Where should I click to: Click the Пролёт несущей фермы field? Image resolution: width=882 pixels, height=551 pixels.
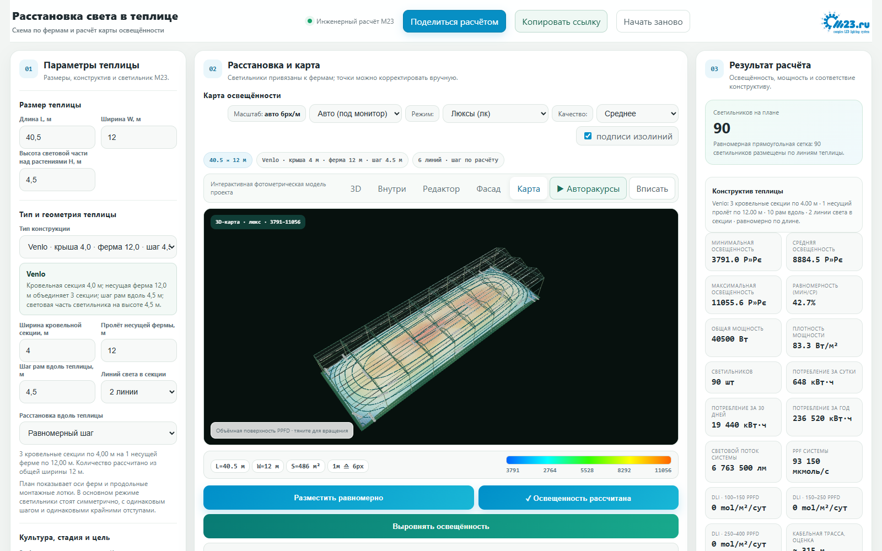click(x=139, y=350)
